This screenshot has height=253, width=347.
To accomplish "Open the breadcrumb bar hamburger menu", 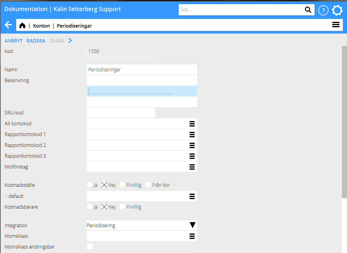I will [x=336, y=25].
